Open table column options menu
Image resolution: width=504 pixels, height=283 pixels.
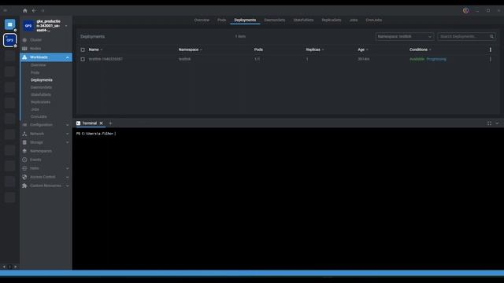490,50
